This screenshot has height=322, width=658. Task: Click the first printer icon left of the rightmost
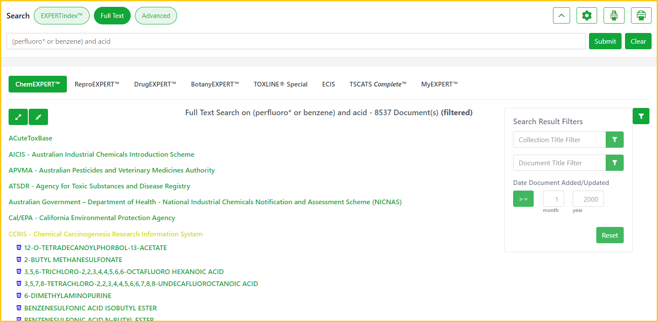pyautogui.click(x=614, y=16)
